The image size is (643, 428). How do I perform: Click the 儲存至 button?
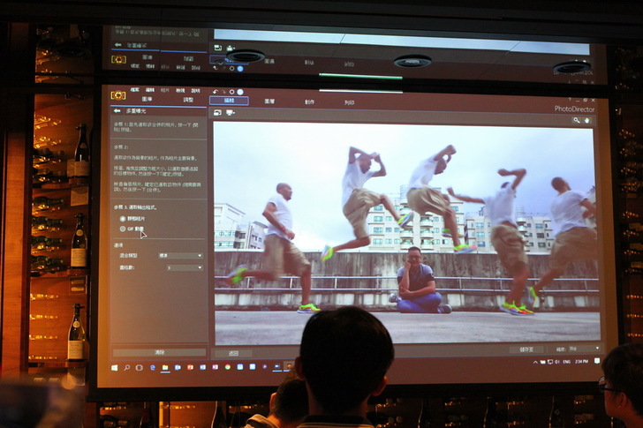[x=526, y=349]
